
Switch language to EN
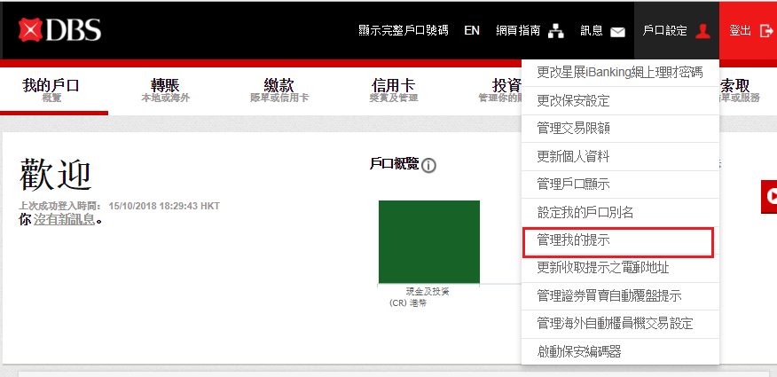pyautogui.click(x=472, y=30)
